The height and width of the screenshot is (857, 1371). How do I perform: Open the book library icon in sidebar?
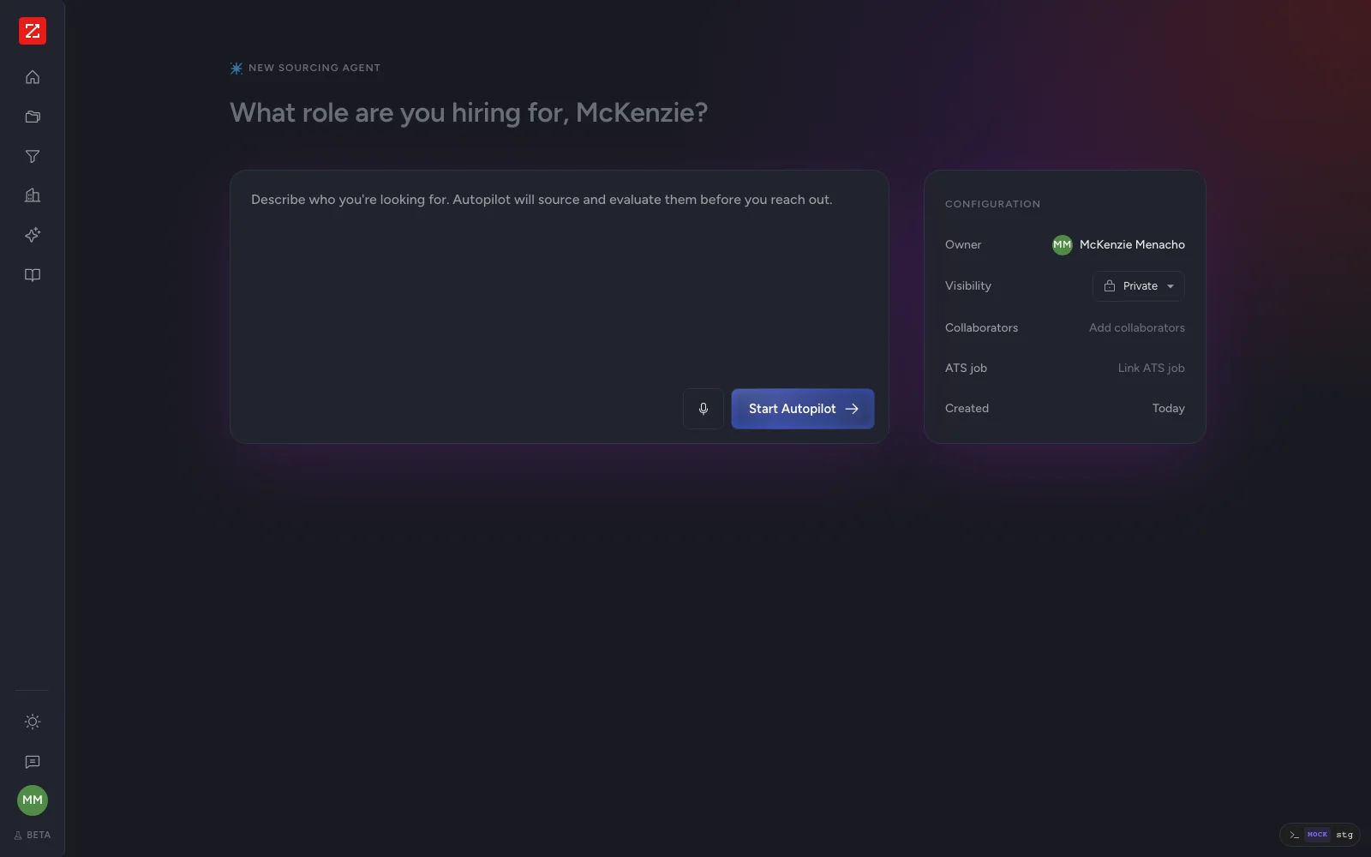(33, 275)
